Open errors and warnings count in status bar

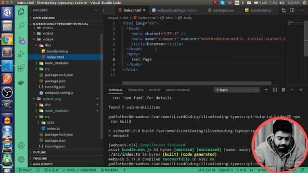[x=51, y=170]
